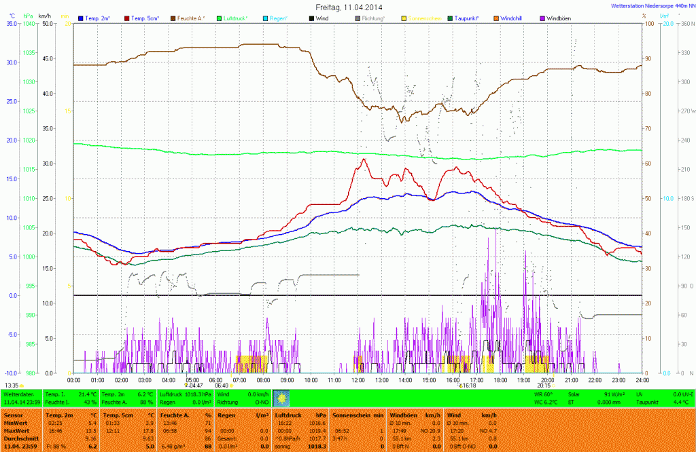
Task: Toggle the Richtung series label in legend
Action: click(x=373, y=18)
